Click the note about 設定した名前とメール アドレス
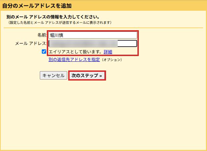The height and width of the screenshot is (151, 207). click(x=59, y=23)
